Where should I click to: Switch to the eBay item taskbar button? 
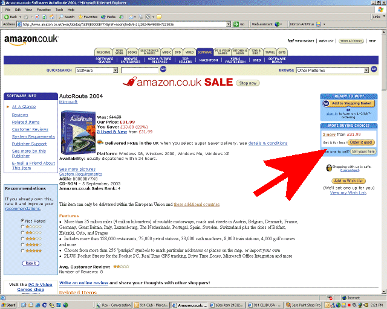pyautogui.click(x=227, y=305)
